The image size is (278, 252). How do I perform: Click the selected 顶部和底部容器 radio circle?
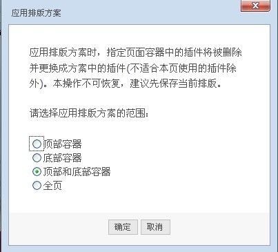(37, 172)
